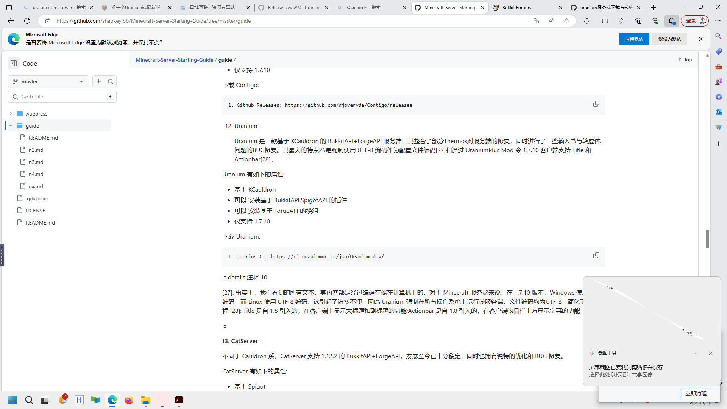Open Microsoft 365 from the sidebar
Screen dimensions: 727x409
[x=718, y=97]
